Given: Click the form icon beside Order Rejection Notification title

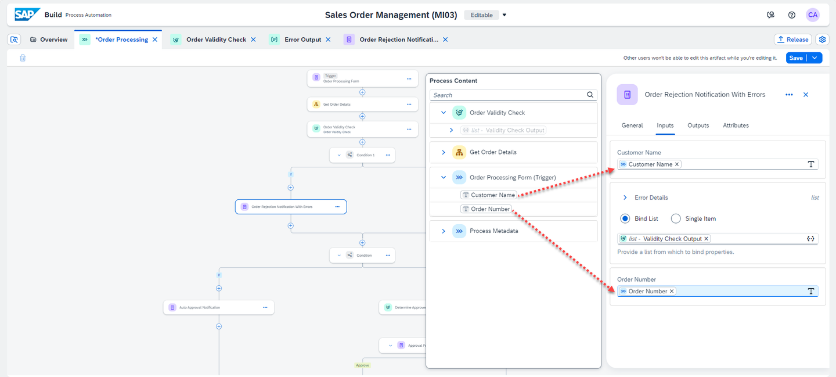Looking at the screenshot, I should (x=627, y=95).
